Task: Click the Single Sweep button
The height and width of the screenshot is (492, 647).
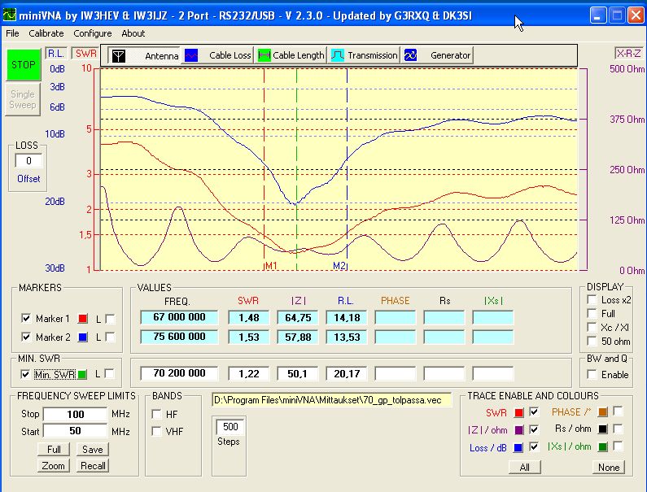Action: [23, 99]
